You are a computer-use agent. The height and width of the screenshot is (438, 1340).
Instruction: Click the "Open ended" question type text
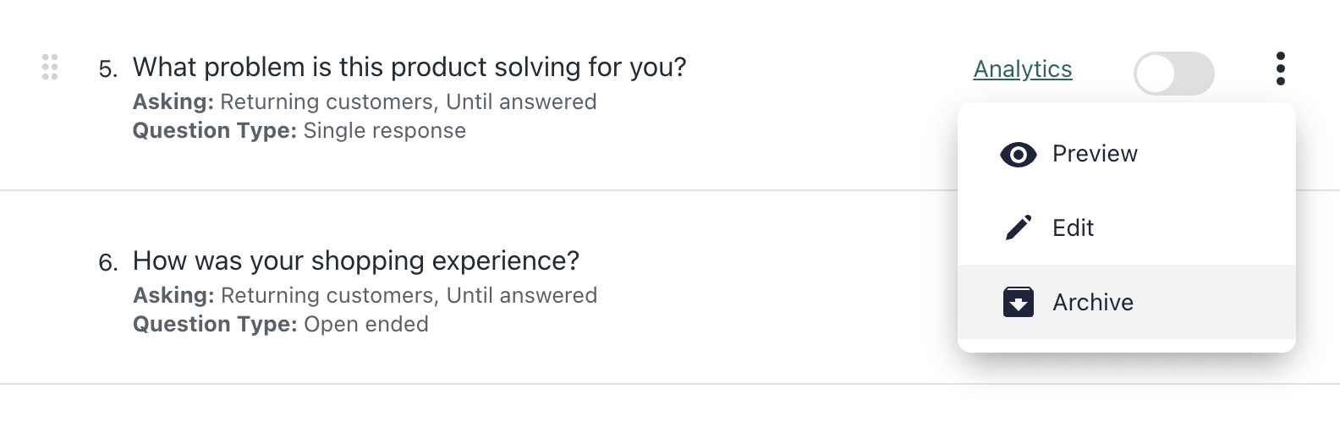click(x=365, y=325)
